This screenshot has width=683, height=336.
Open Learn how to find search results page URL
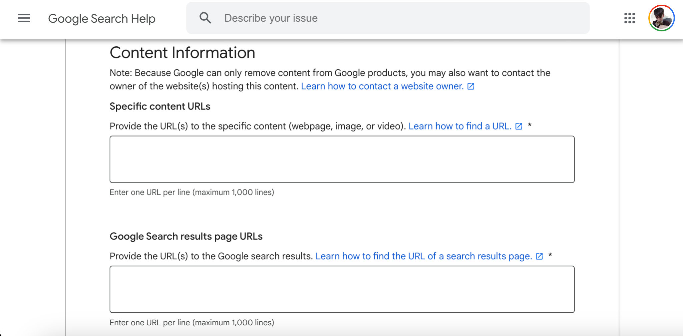(x=424, y=256)
